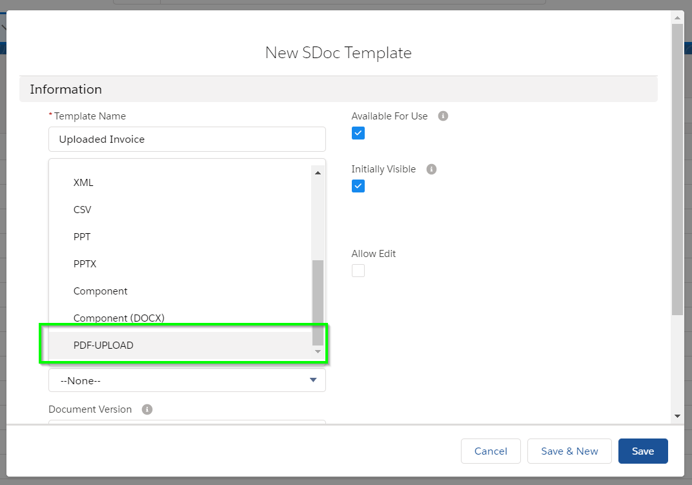Click the --None-- dropdown arrow
This screenshot has height=485, width=692.
click(x=313, y=380)
